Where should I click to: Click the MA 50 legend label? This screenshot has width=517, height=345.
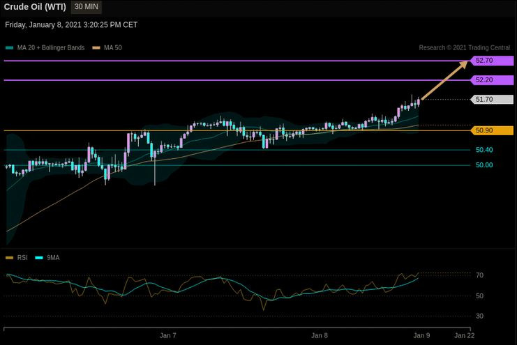(x=113, y=48)
